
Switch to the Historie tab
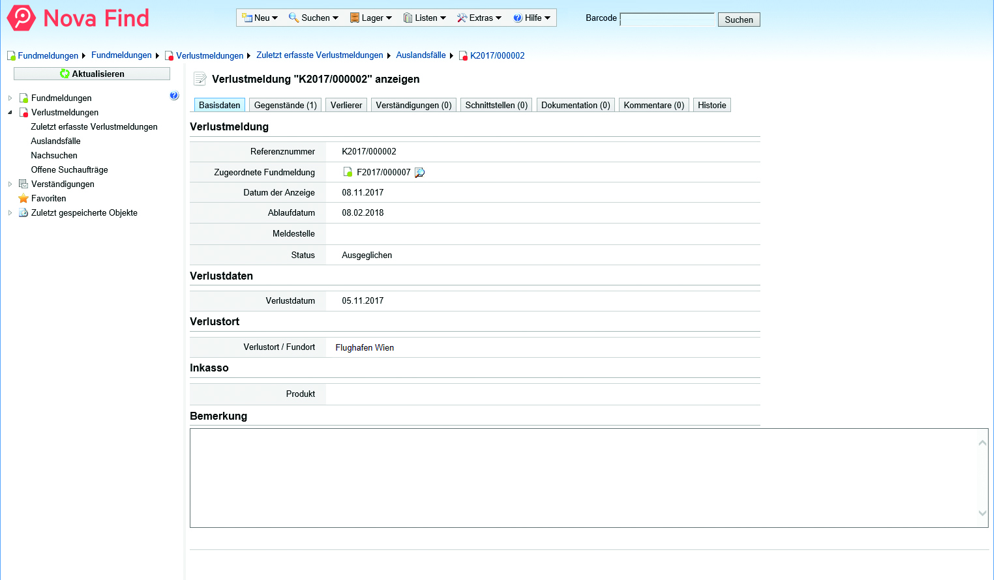tap(712, 105)
